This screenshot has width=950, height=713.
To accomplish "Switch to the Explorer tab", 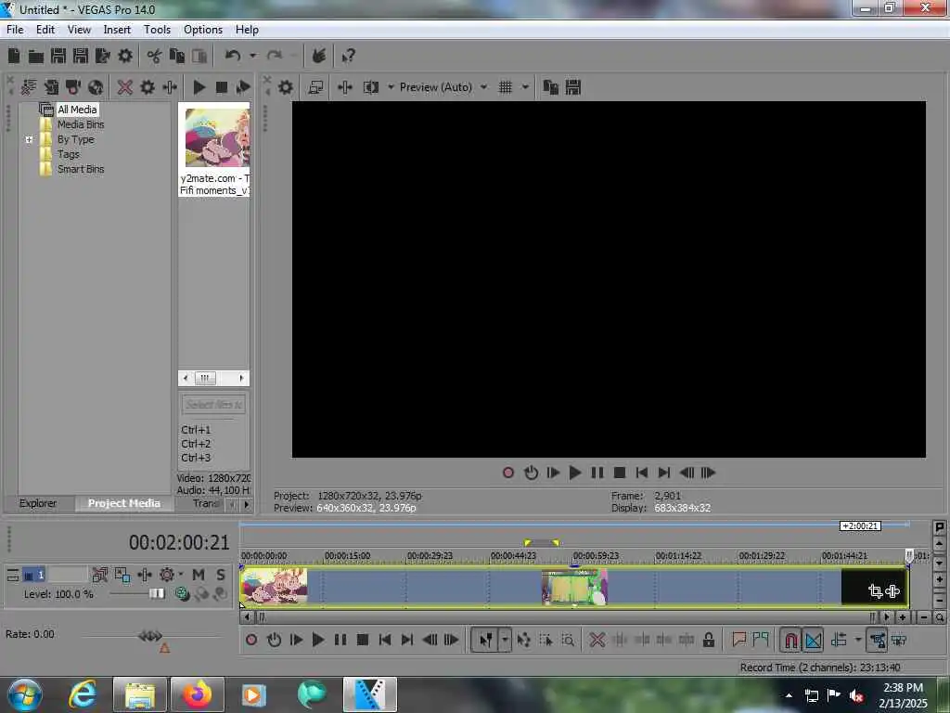I will (x=37, y=503).
